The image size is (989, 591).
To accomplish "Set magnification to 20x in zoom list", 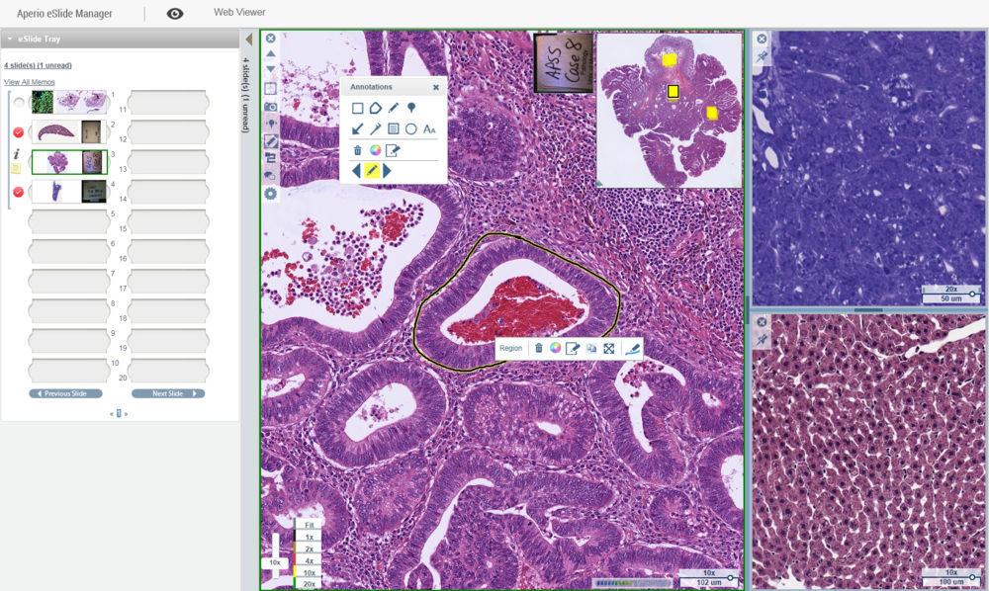I will pos(309,584).
